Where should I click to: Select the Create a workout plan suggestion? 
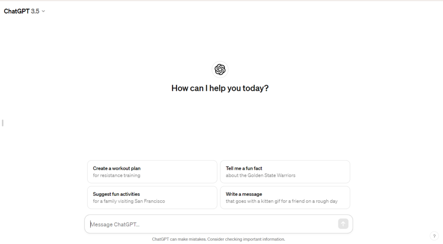pyautogui.click(x=152, y=172)
